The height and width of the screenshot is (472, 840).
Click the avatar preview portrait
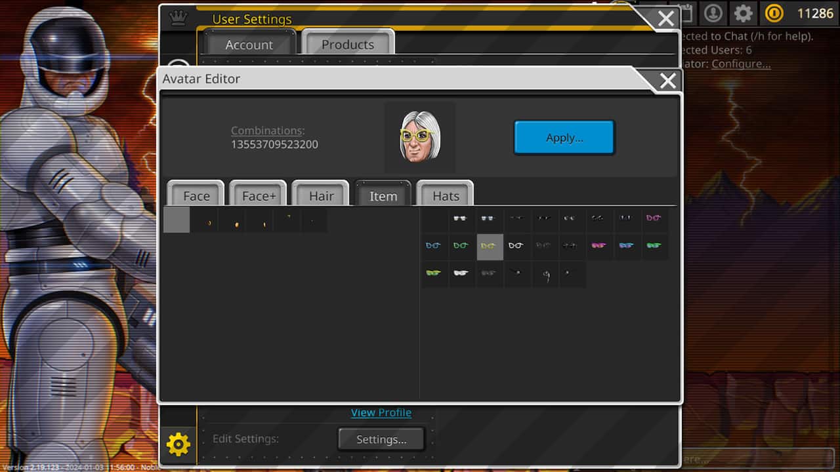tap(420, 138)
